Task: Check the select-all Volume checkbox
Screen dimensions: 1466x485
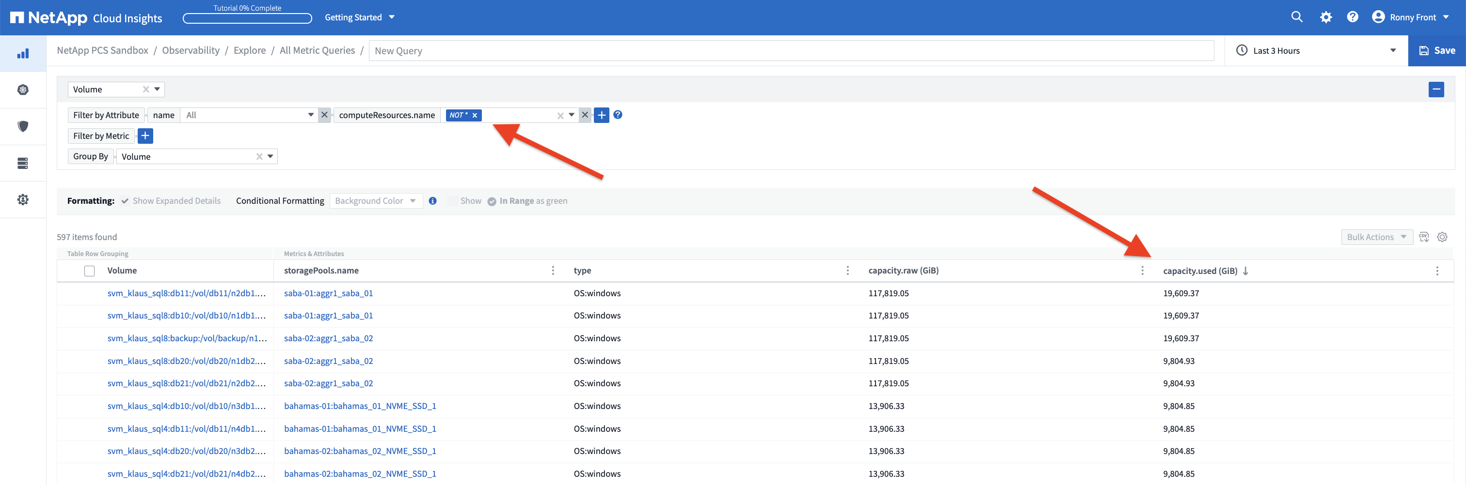Action: (x=89, y=271)
